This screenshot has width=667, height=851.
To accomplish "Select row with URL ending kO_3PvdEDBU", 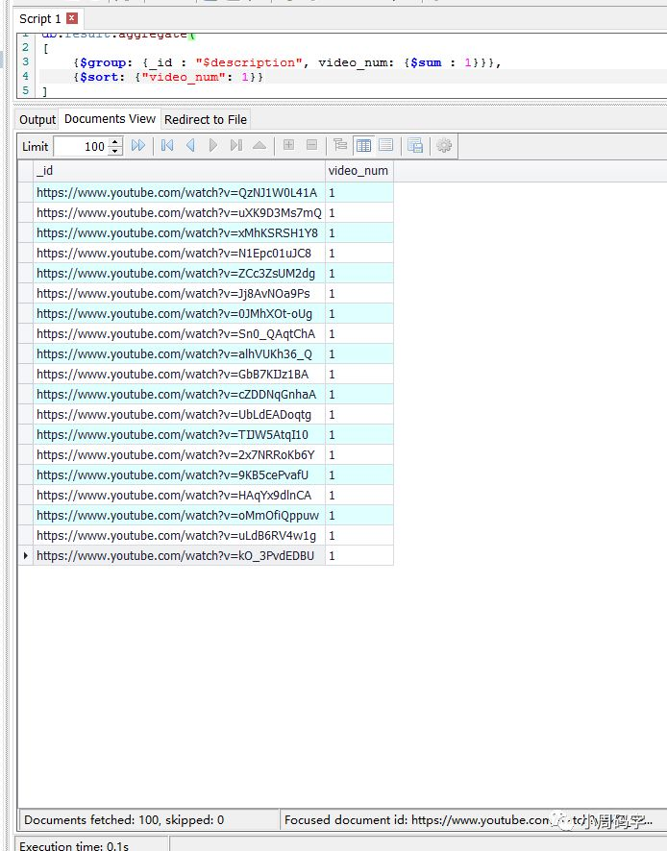I will pyautogui.click(x=179, y=556).
